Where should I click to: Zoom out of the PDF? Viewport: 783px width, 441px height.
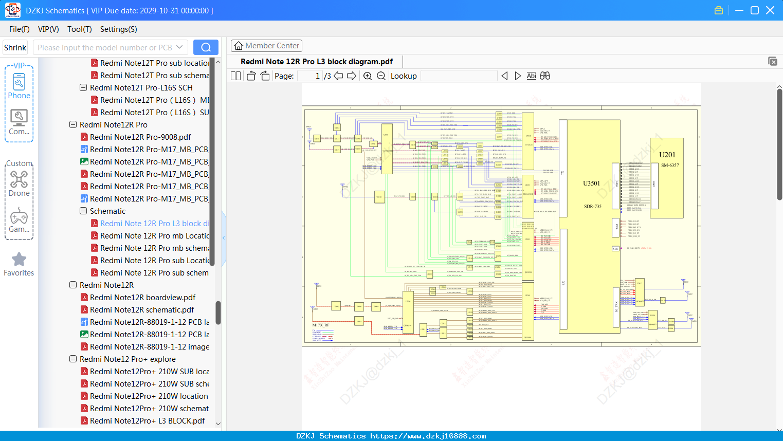(x=381, y=76)
